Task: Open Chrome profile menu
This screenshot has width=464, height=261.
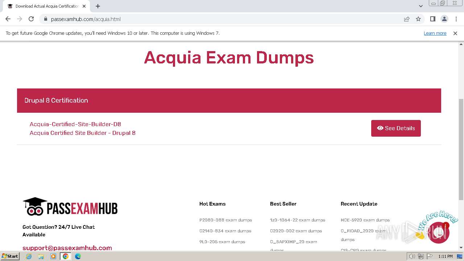Action: (x=444, y=19)
